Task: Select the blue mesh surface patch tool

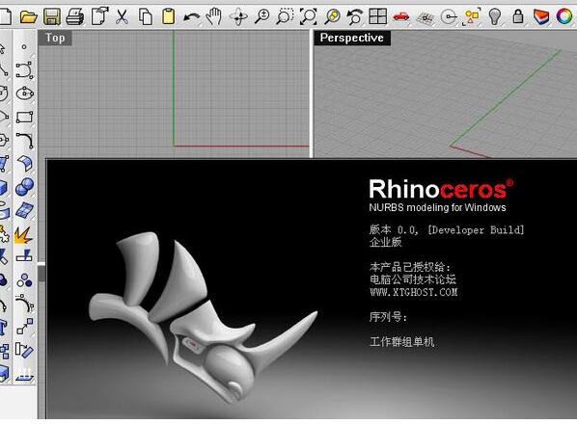Action: coord(25,210)
